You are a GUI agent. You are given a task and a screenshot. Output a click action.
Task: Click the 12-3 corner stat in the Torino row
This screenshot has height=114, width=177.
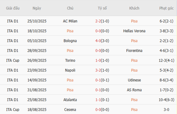162,60
